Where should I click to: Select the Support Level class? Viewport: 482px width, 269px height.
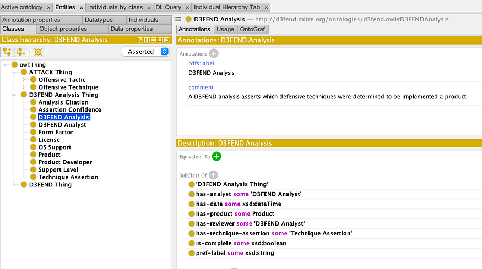point(58,169)
